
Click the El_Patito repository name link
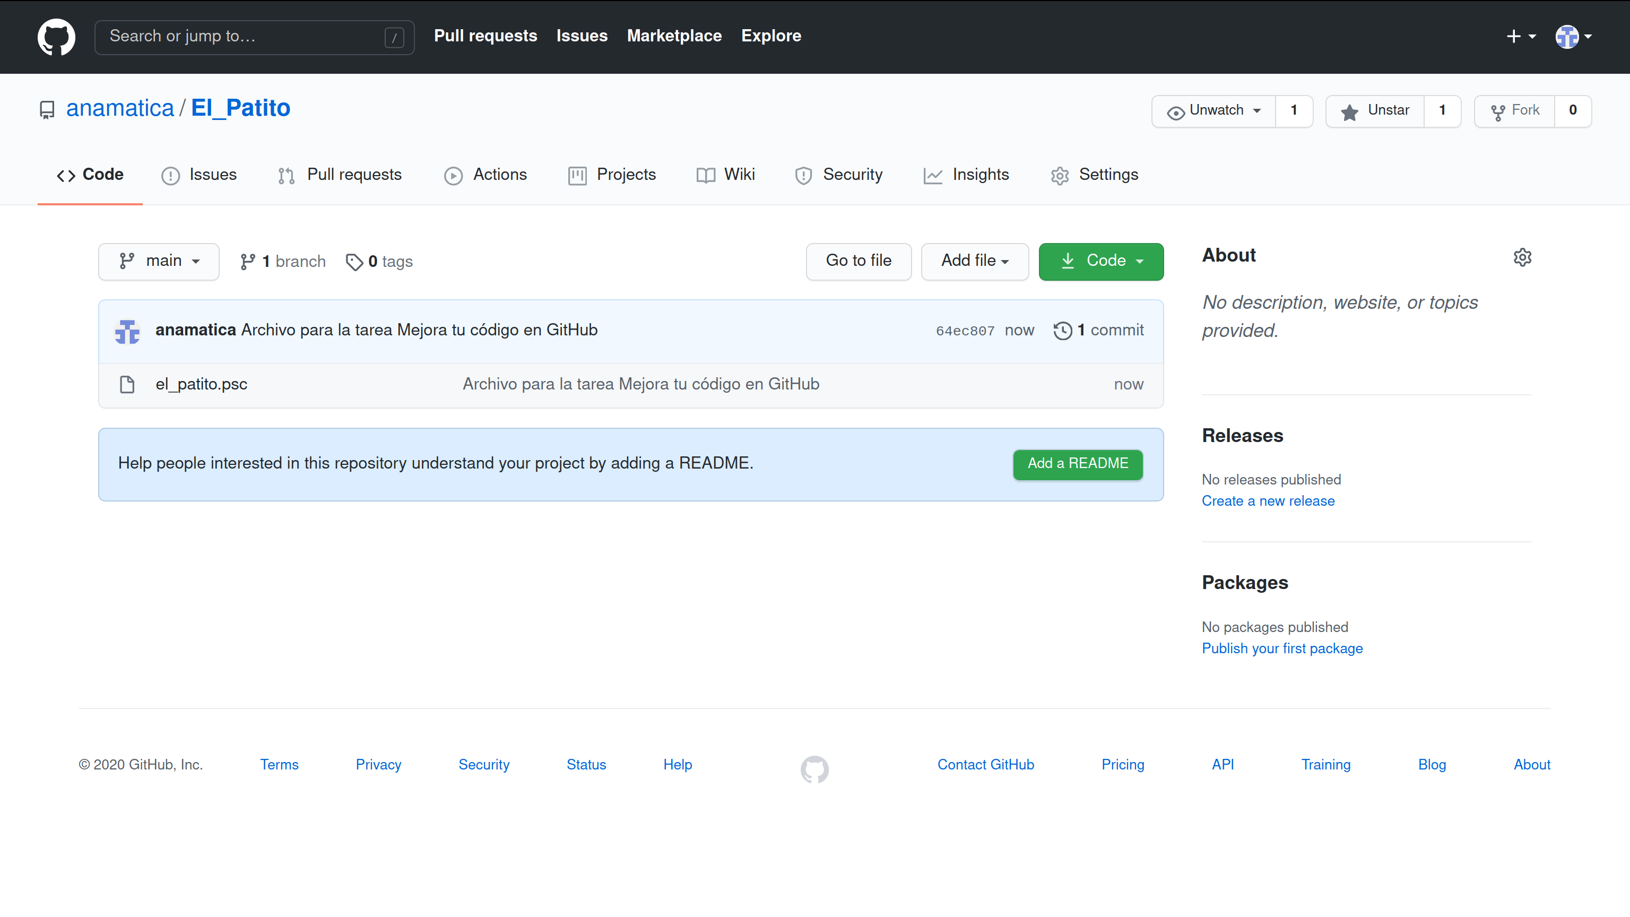click(x=240, y=108)
